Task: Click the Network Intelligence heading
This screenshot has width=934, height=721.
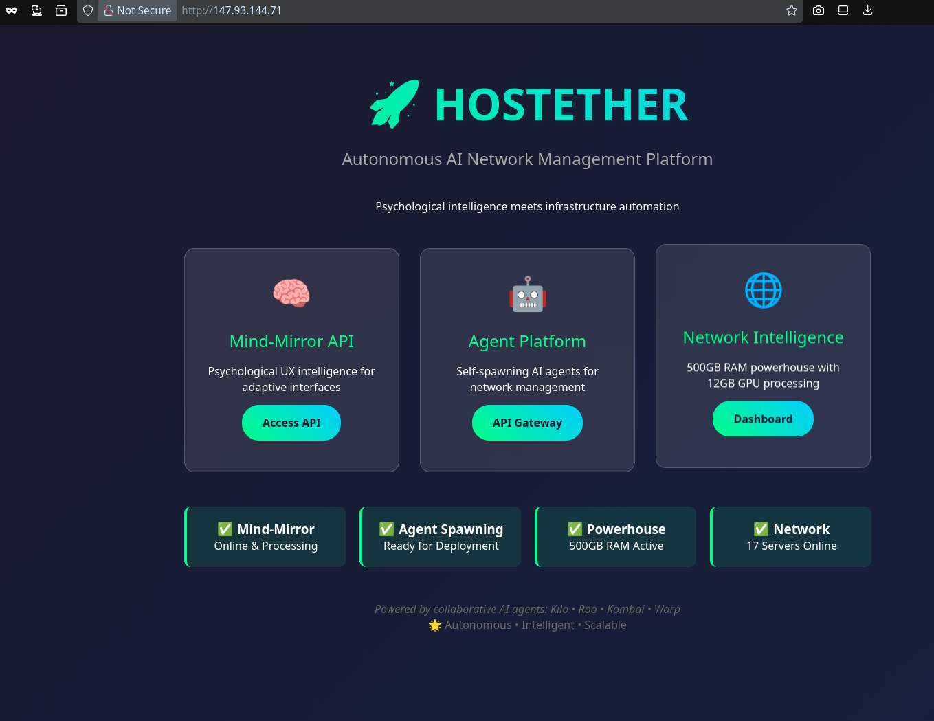Action: [763, 337]
